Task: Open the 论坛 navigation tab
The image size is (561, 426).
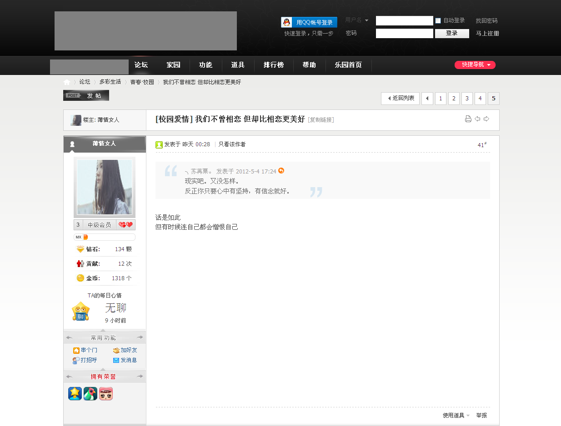Action: (141, 65)
